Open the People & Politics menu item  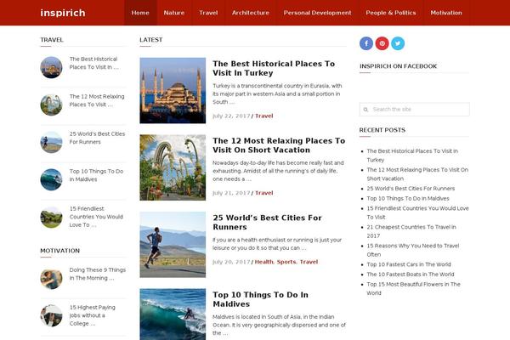391,13
